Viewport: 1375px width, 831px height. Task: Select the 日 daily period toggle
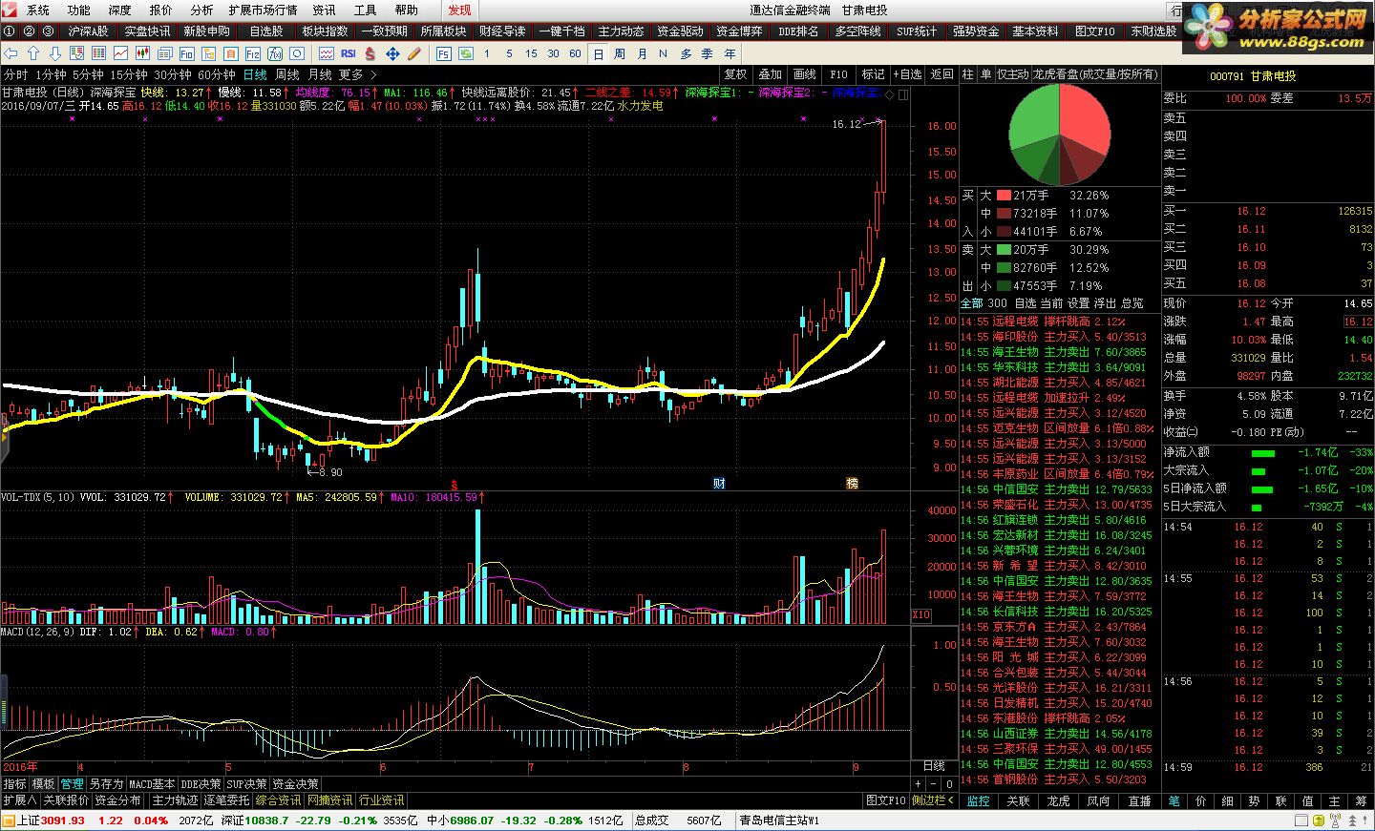tap(599, 53)
